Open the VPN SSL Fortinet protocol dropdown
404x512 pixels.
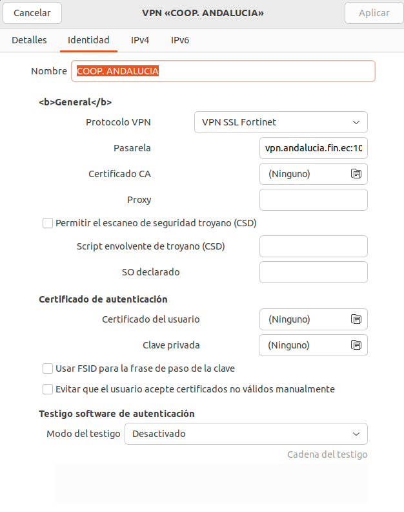point(281,122)
